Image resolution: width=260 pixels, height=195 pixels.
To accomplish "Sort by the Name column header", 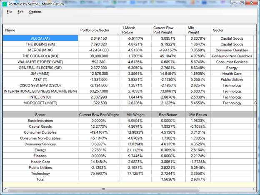I will click(x=40, y=30).
